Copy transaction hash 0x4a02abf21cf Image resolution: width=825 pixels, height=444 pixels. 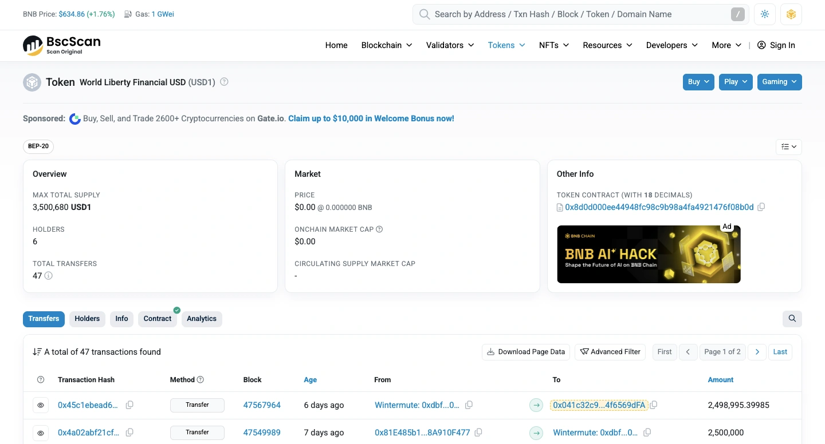point(129,433)
